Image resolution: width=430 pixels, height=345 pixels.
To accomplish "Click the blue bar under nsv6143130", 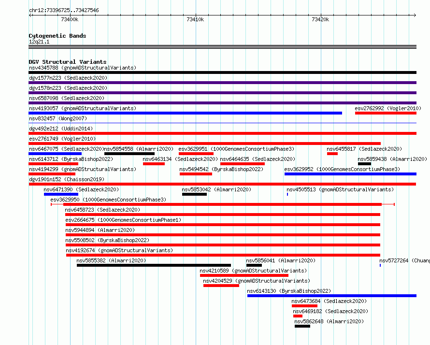I will coord(332,296).
